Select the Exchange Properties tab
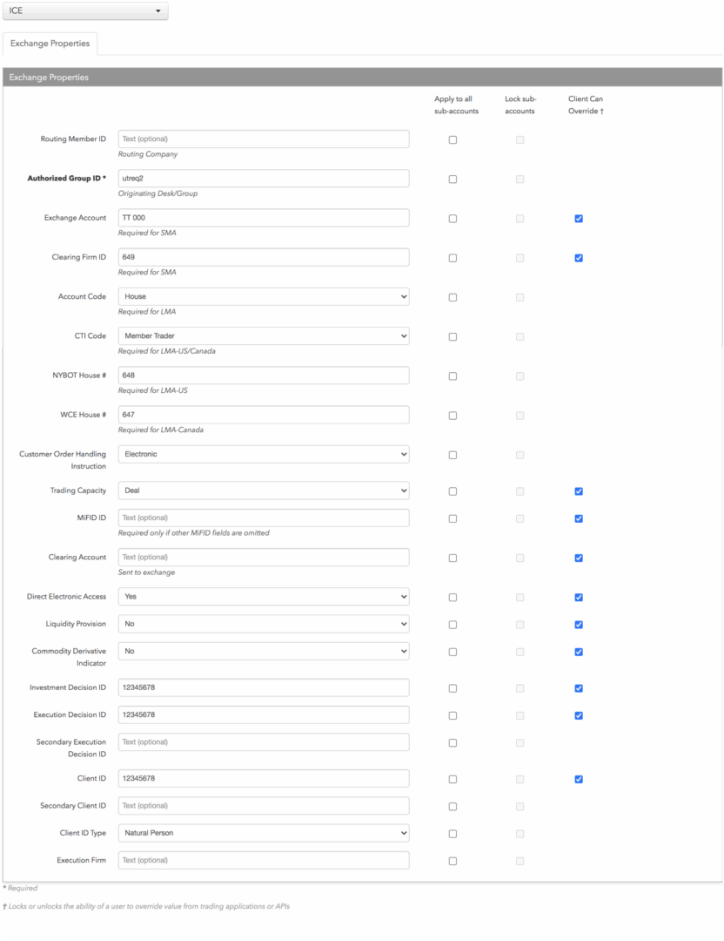 (x=50, y=44)
